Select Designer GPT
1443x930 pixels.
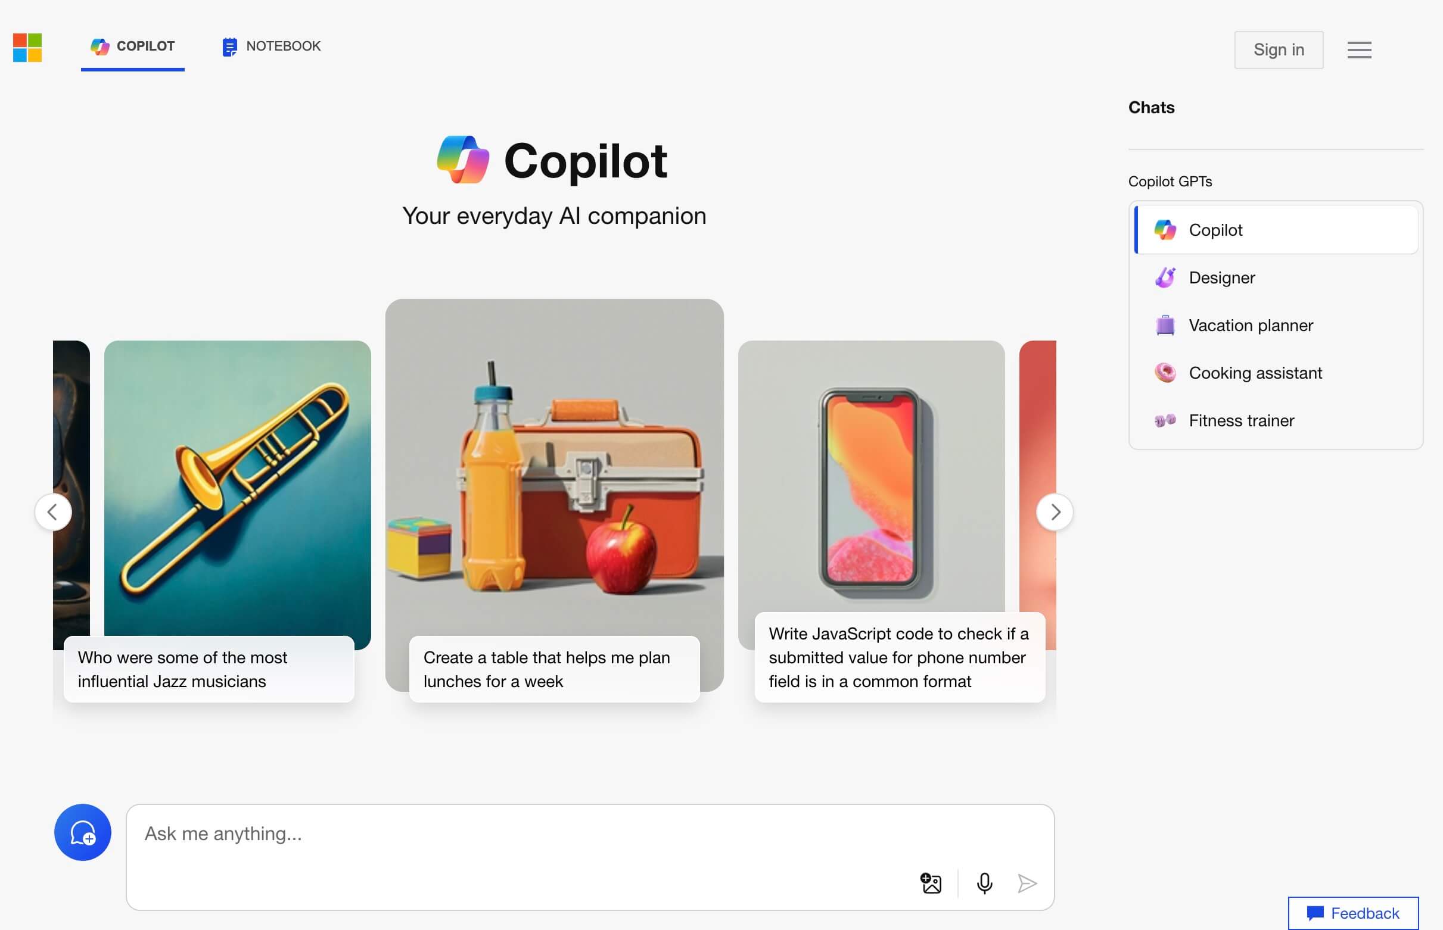[x=1276, y=278]
